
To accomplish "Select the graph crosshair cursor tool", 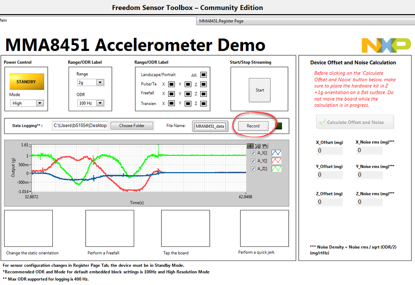I will (x=250, y=146).
